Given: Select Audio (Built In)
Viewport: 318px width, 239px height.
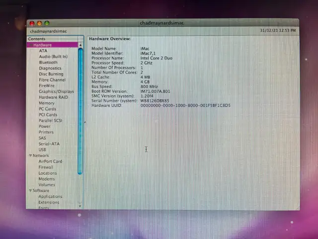Looking at the screenshot, I should click(53, 56).
